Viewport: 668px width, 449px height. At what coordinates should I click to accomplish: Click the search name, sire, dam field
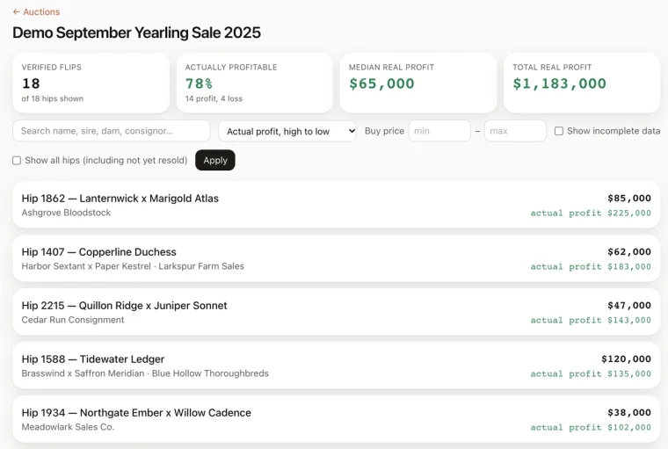pos(112,131)
